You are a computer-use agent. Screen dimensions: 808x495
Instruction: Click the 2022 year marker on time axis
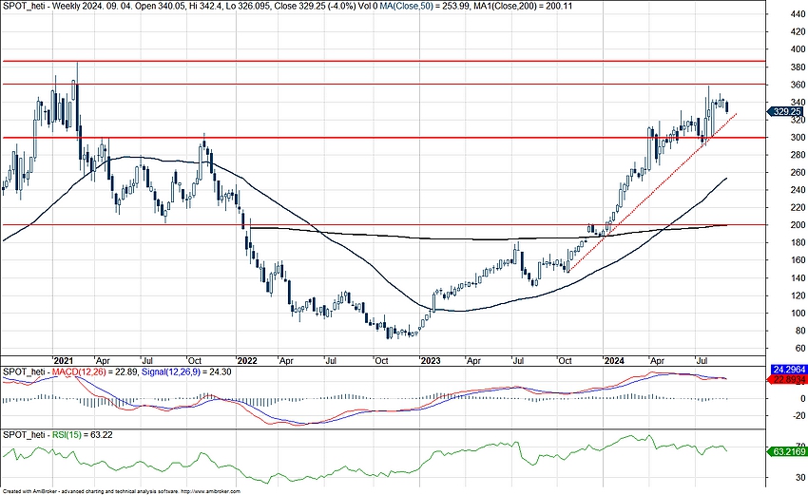coord(247,361)
